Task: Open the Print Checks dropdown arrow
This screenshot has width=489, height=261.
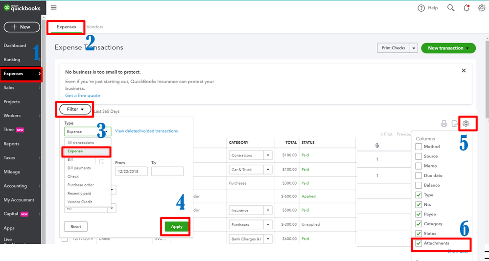Action: pyautogui.click(x=414, y=48)
